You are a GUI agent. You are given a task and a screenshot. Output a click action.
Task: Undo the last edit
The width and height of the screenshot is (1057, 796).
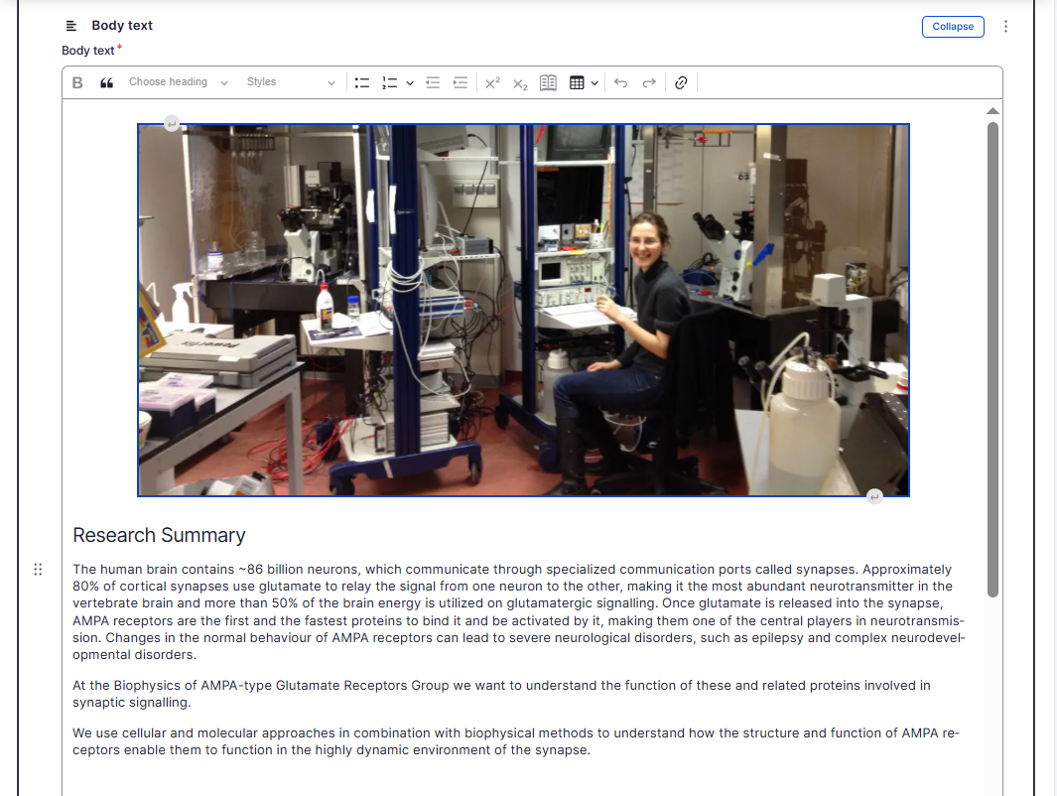tap(620, 82)
